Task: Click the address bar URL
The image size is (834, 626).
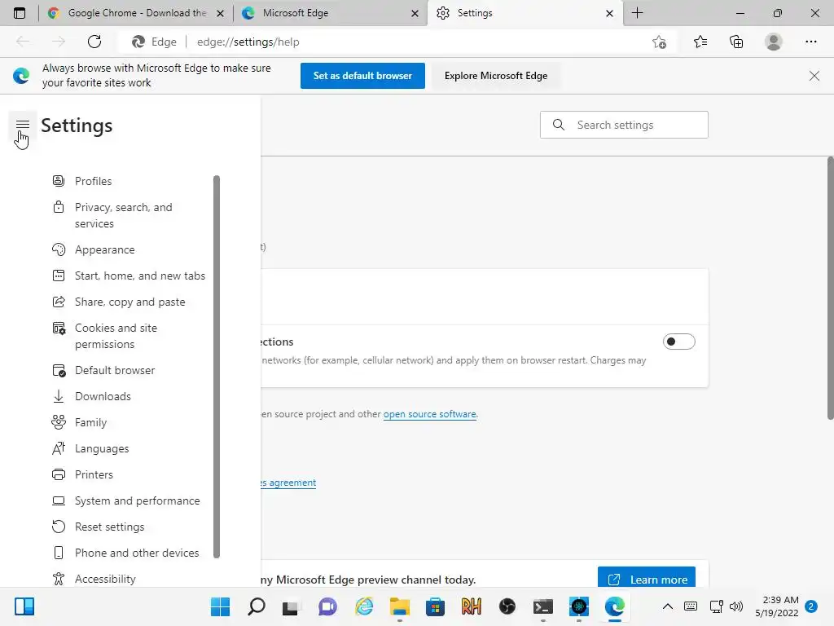Action: (248, 42)
